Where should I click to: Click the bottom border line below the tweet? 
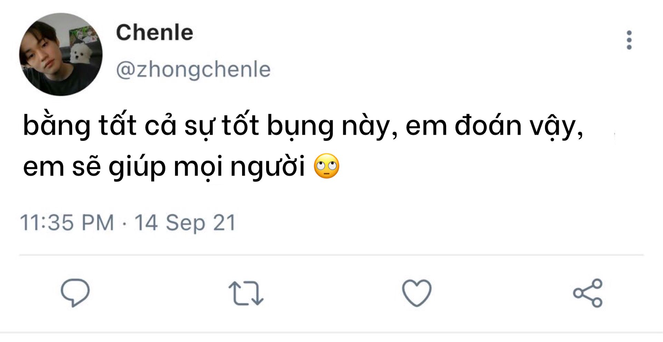331,333
